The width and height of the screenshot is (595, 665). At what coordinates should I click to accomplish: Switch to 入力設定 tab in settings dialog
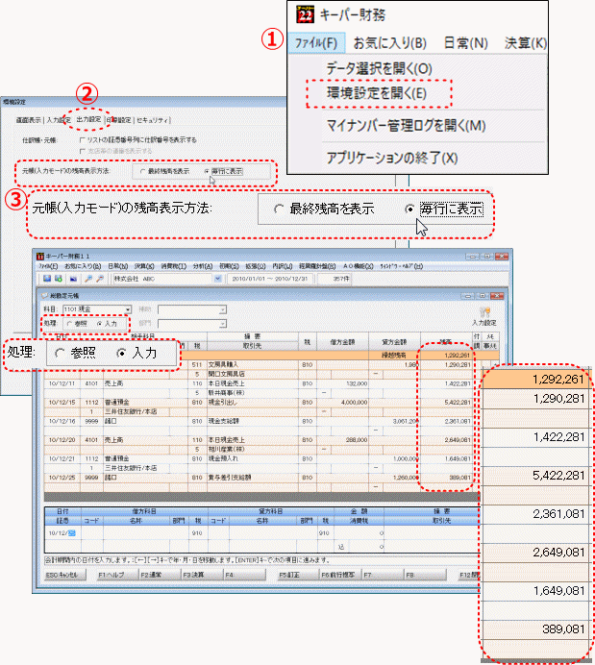pos(59,120)
